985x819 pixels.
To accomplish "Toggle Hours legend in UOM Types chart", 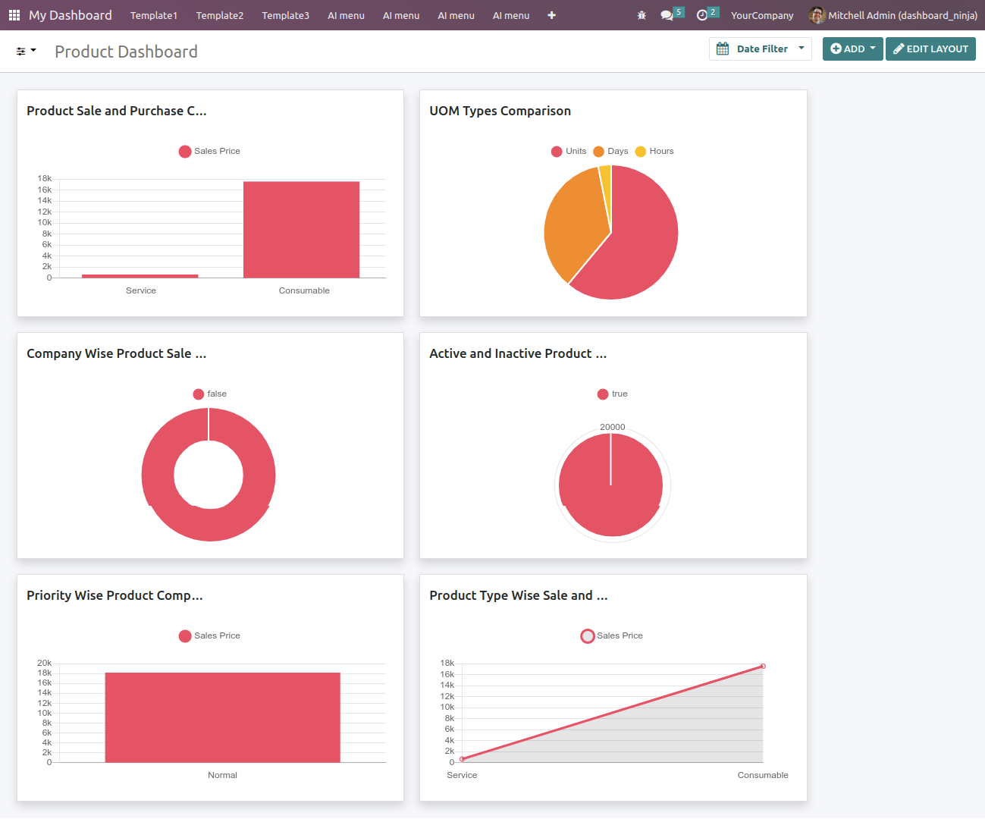I will pyautogui.click(x=654, y=151).
